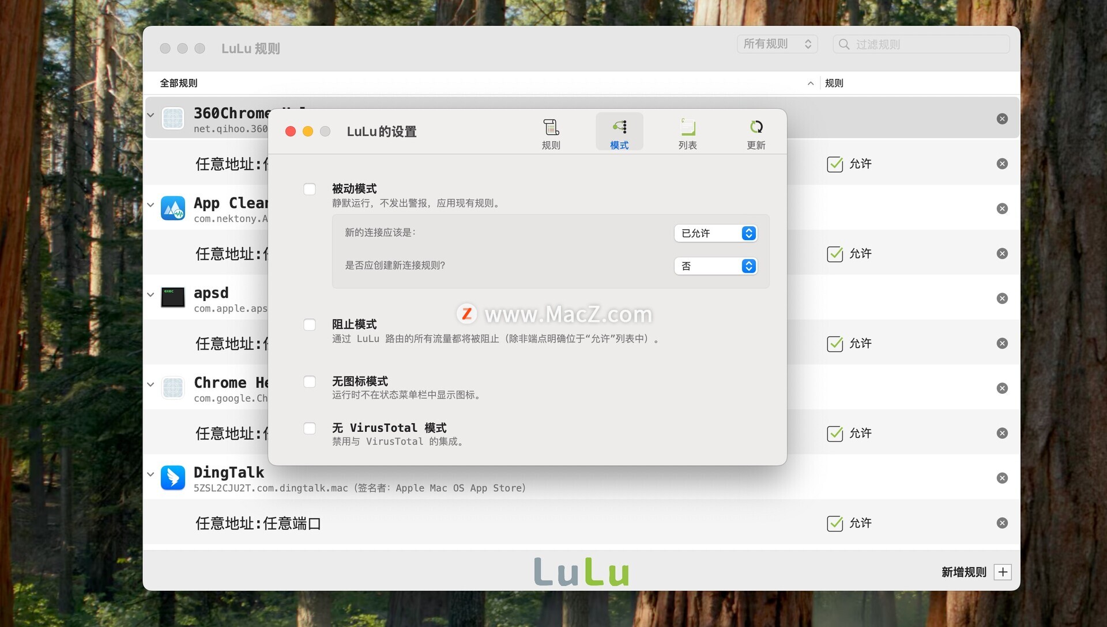
Task: Collapse the App Cleaner rule group
Action: tap(150, 205)
